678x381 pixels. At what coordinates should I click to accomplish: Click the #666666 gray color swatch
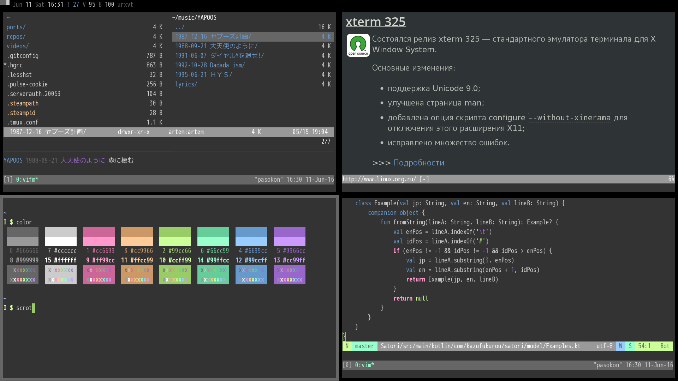[x=23, y=237]
